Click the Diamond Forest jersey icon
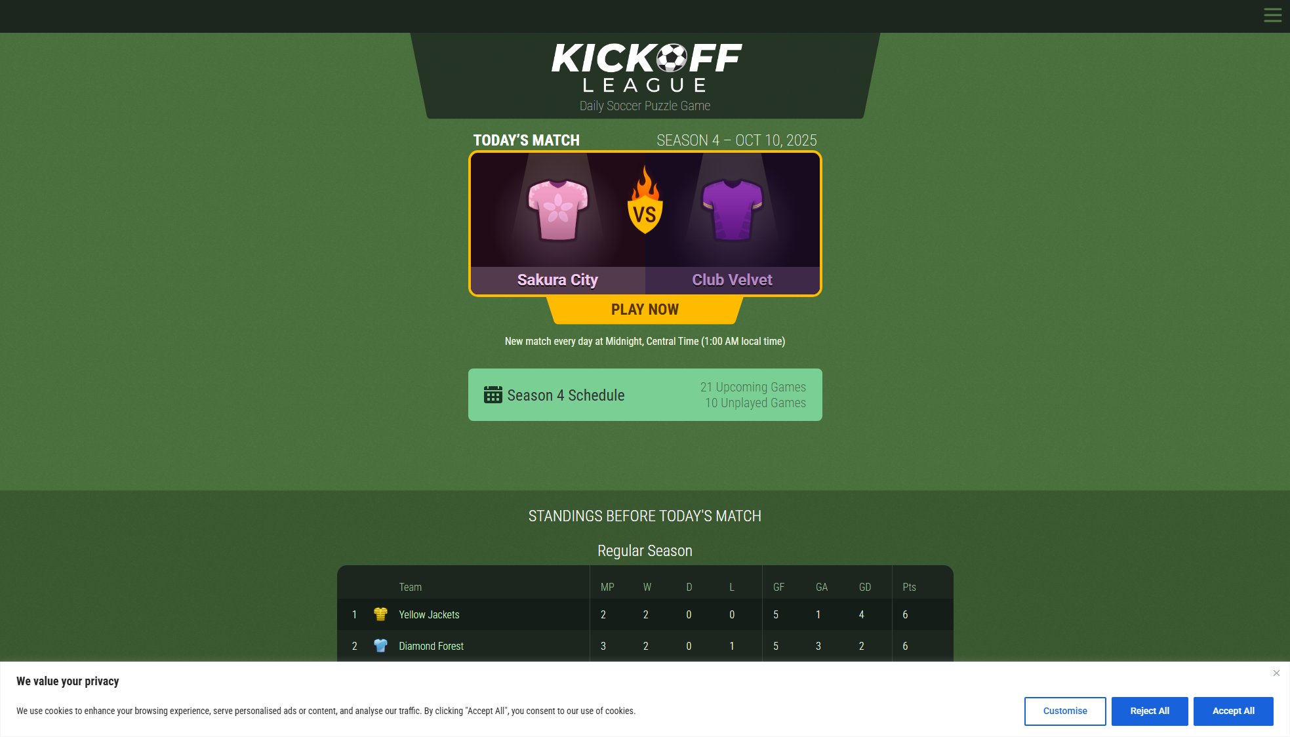Viewport: 1290px width, 737px height. tap(380, 646)
